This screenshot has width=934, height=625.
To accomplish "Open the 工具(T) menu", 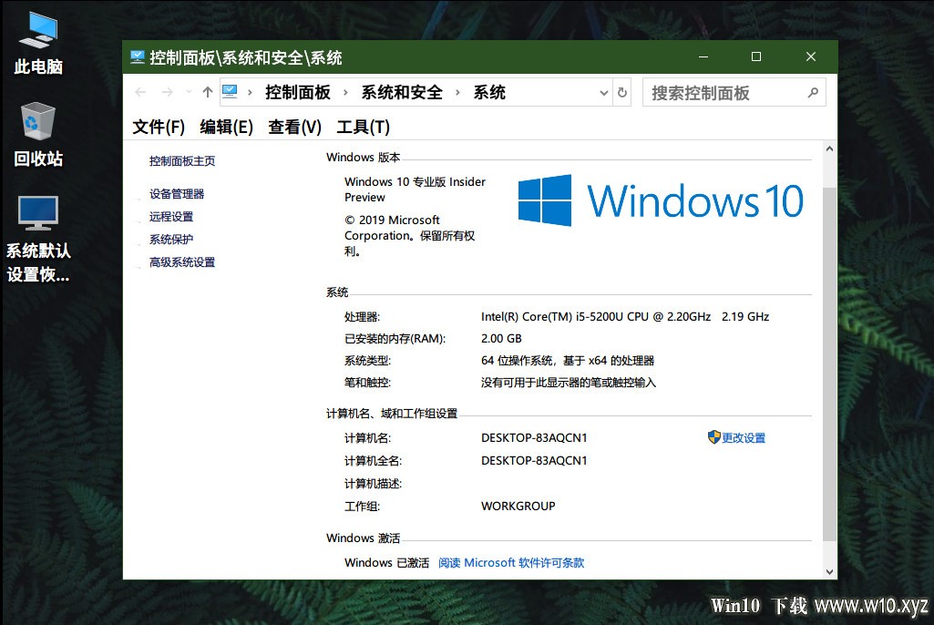I will point(364,127).
